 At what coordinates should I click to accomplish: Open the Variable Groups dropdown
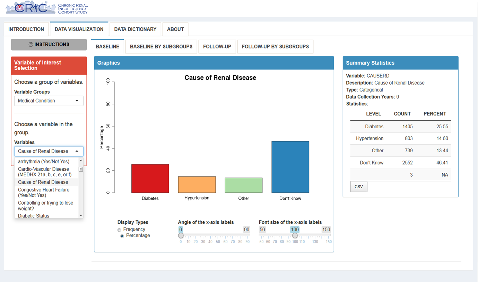coord(49,101)
